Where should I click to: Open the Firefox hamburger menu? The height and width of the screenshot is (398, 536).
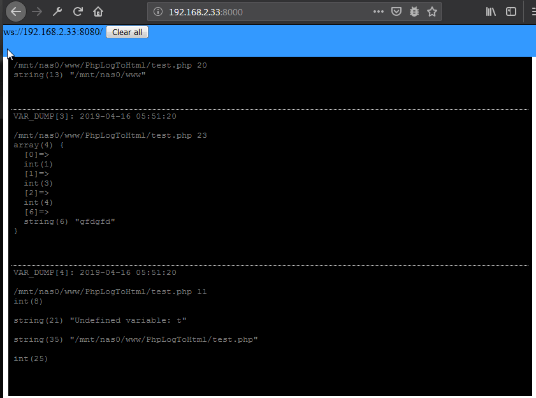532,11
